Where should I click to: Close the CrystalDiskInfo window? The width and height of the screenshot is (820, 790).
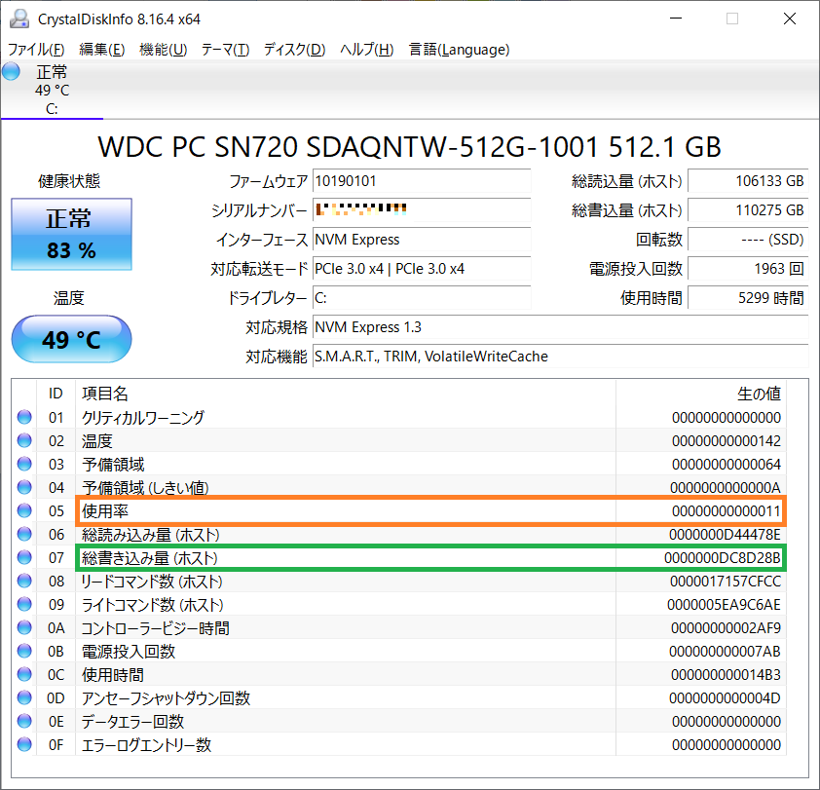tap(789, 19)
